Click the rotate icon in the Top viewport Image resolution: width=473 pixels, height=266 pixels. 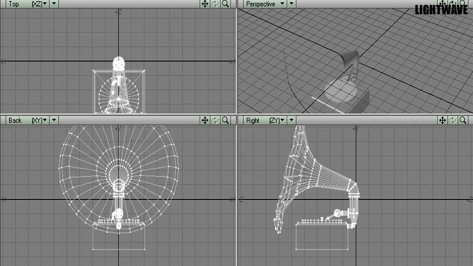click(215, 4)
